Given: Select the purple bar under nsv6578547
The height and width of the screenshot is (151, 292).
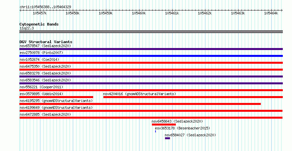Looking at the screenshot, I should [151, 49].
